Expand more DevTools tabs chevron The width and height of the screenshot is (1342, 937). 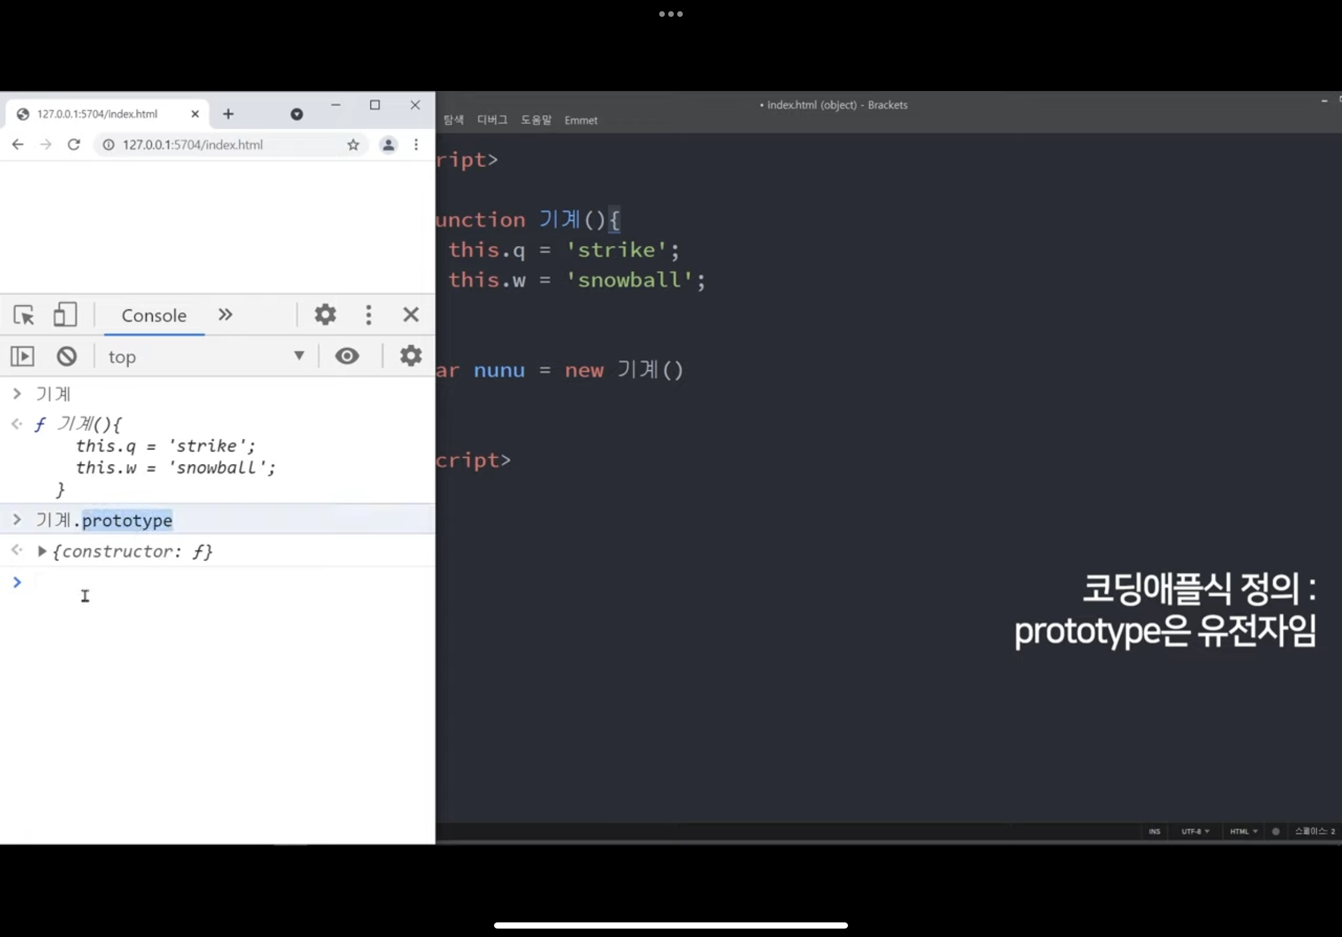click(x=225, y=315)
